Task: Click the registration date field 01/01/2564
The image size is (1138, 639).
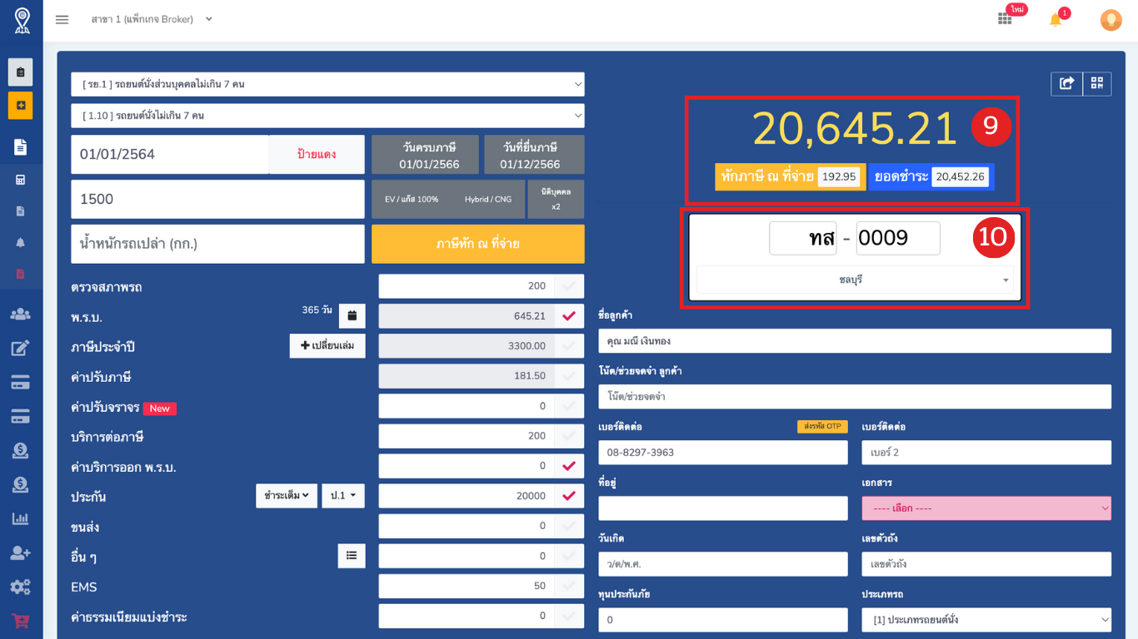Action: [x=170, y=155]
